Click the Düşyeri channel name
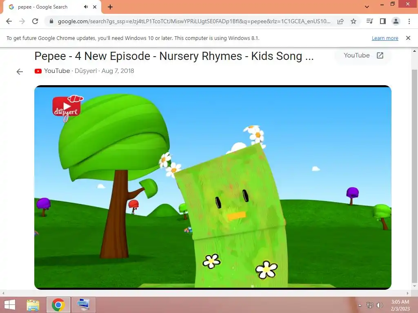The height and width of the screenshot is (313, 418). coord(86,71)
